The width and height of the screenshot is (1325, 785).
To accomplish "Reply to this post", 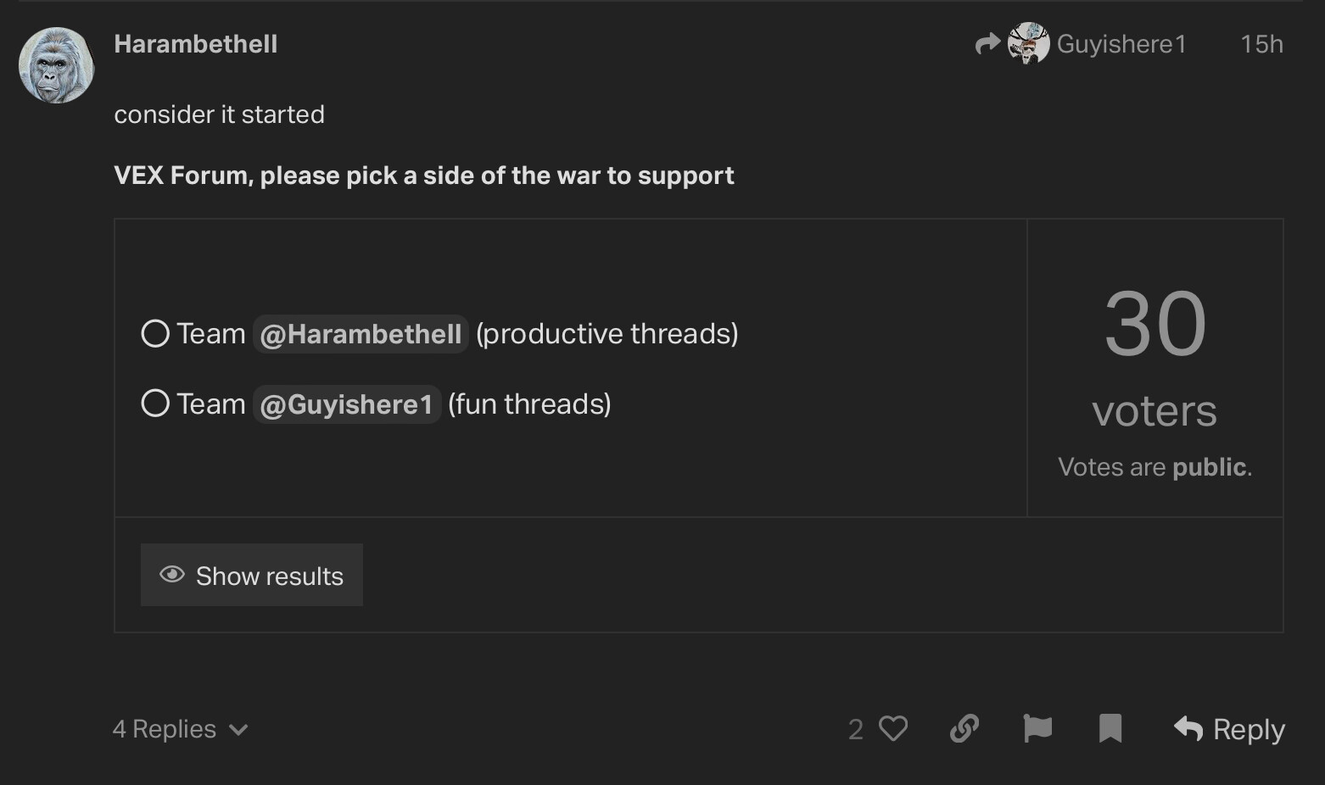I will coord(1229,729).
